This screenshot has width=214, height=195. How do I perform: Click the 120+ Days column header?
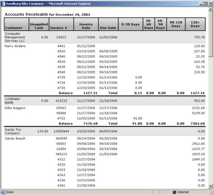point(195,24)
